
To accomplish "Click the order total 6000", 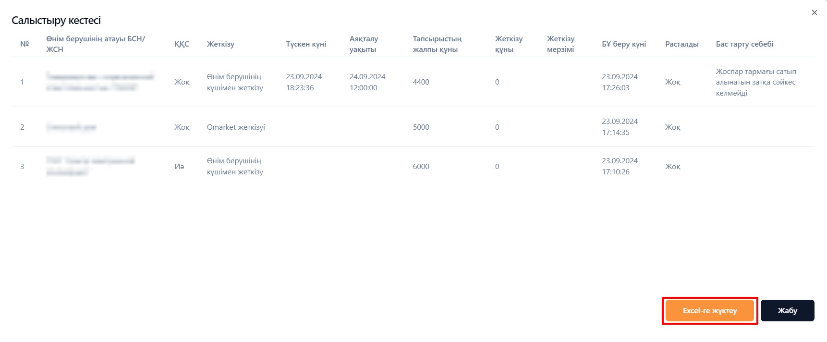I will pyautogui.click(x=421, y=167).
